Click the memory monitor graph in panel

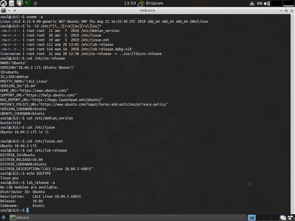[289, 3]
